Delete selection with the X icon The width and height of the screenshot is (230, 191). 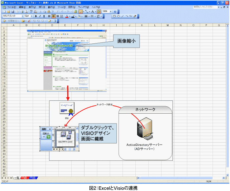click(53, 12)
